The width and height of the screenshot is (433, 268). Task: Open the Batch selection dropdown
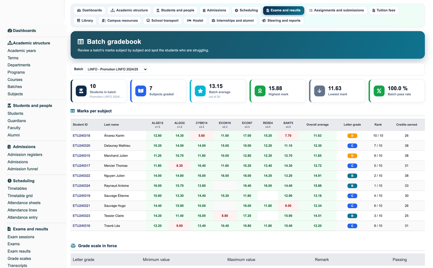116,69
